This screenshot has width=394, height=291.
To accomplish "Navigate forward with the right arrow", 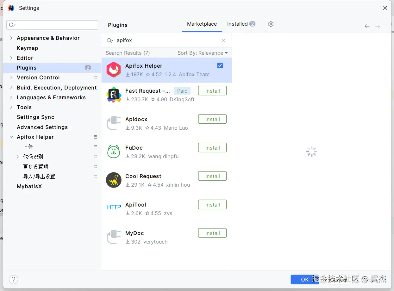I will coord(378,26).
